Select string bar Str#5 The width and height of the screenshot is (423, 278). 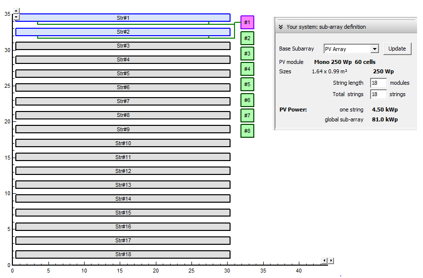[123, 73]
